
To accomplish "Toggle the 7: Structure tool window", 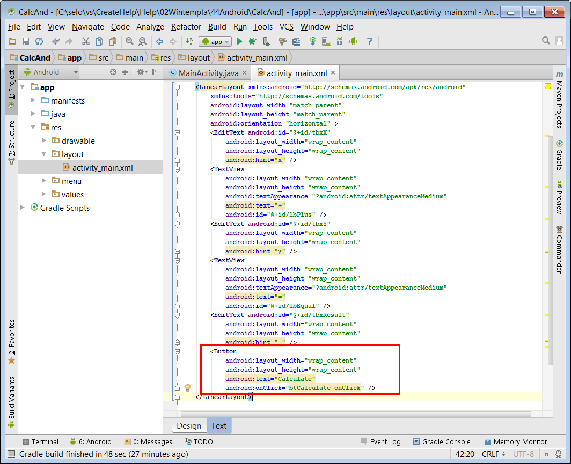I will pyautogui.click(x=11, y=143).
